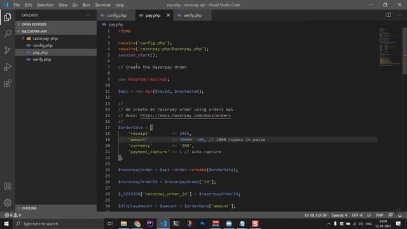Open the Source Control view

(8, 50)
